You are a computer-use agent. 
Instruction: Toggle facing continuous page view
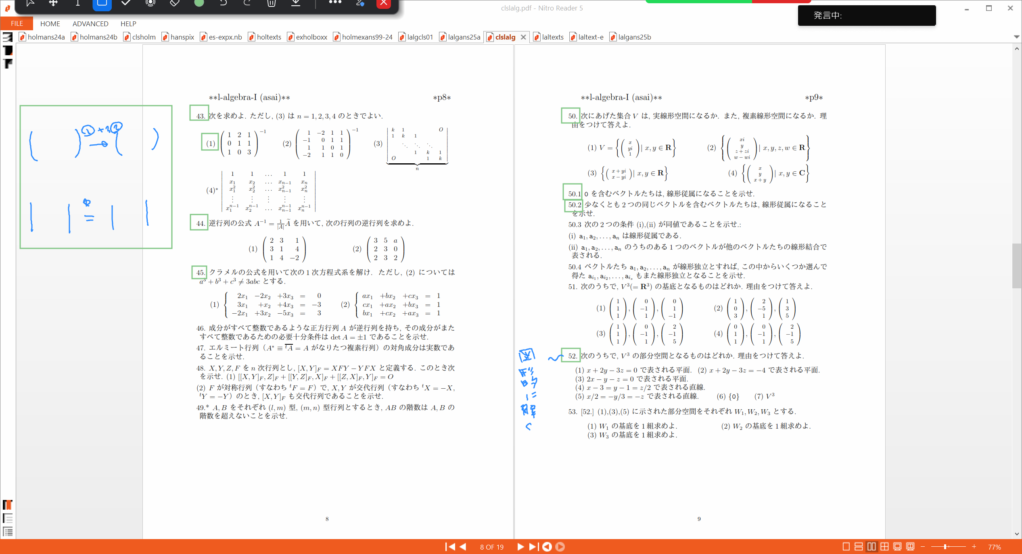coord(884,547)
